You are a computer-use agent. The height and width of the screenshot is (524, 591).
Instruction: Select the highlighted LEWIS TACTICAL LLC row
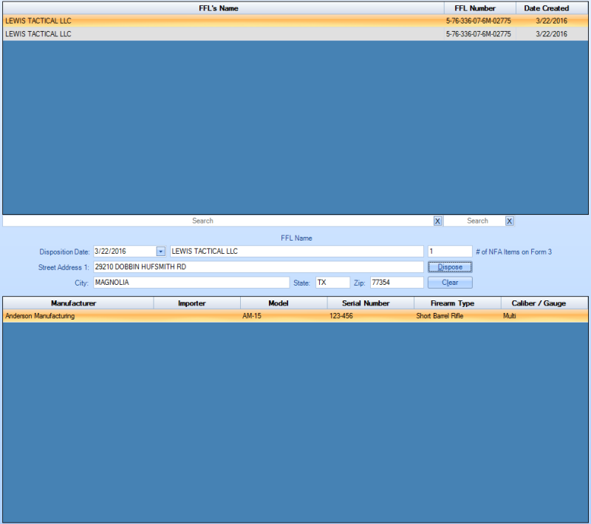click(295, 21)
